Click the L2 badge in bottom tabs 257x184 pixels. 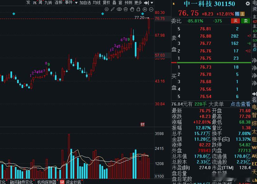[x=62, y=182]
